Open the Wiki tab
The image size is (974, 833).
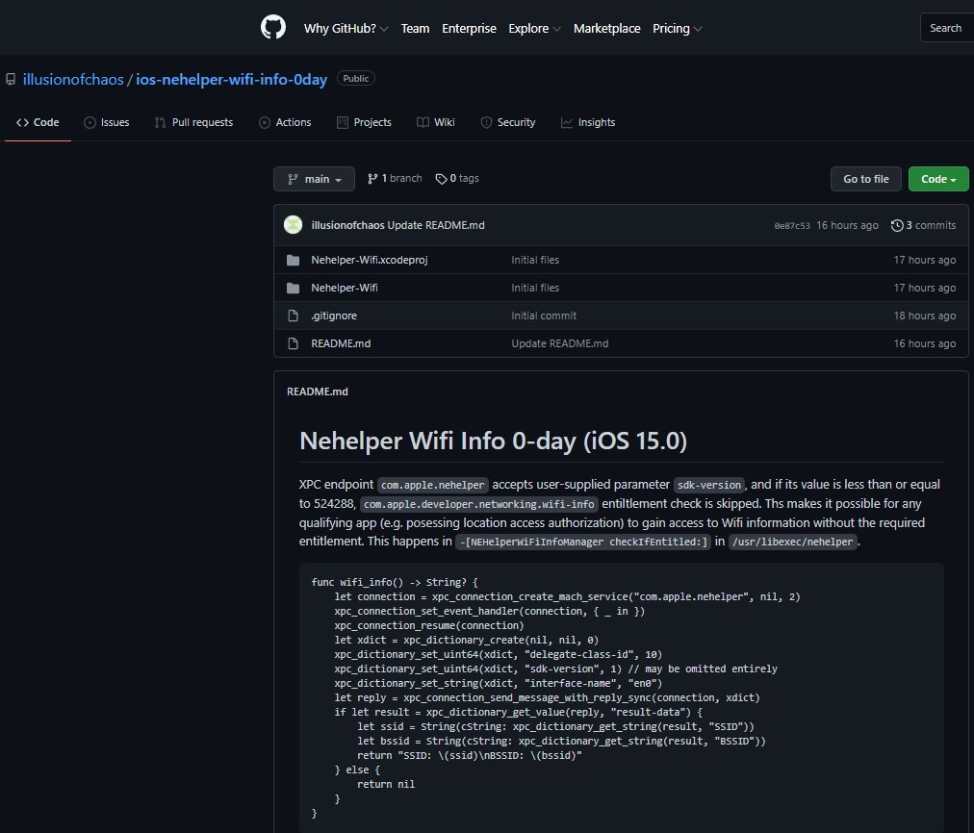436,122
